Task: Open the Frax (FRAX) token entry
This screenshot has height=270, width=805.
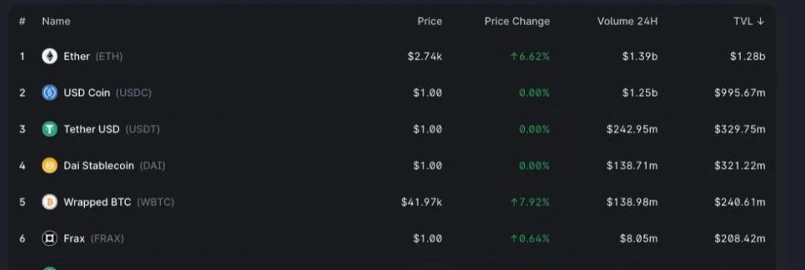Action: tap(394, 239)
